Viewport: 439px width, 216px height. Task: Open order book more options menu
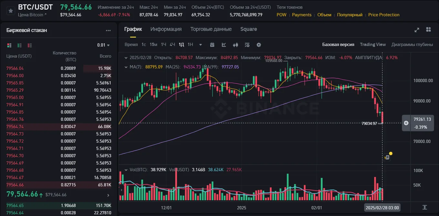[108, 30]
